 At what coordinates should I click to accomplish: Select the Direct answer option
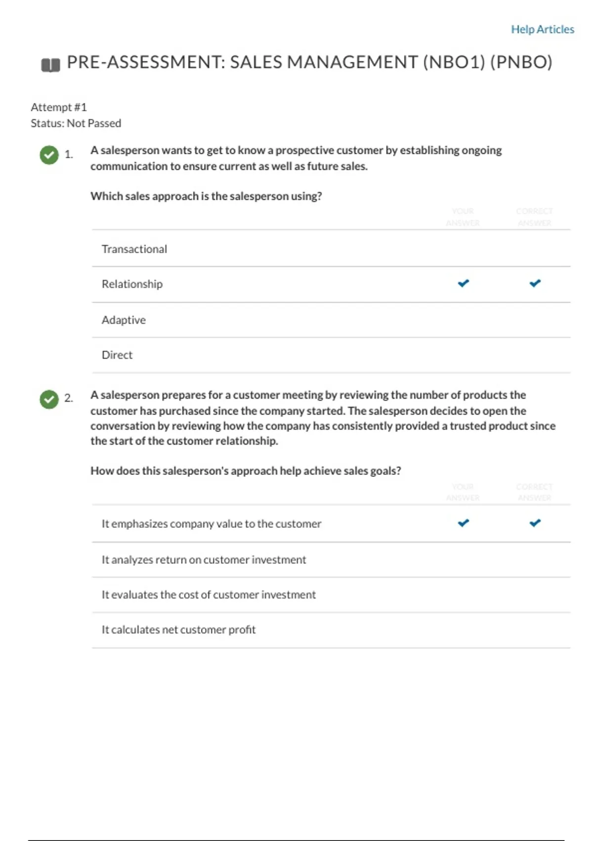[117, 355]
